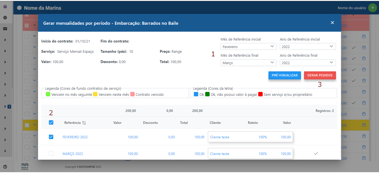Viewport: 379px width, 173px height.
Task: Click Cliente teste in MARÇO row
Action: (220, 154)
